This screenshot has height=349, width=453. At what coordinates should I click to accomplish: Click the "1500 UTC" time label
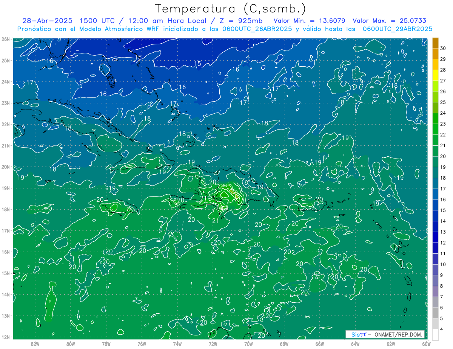97,21
